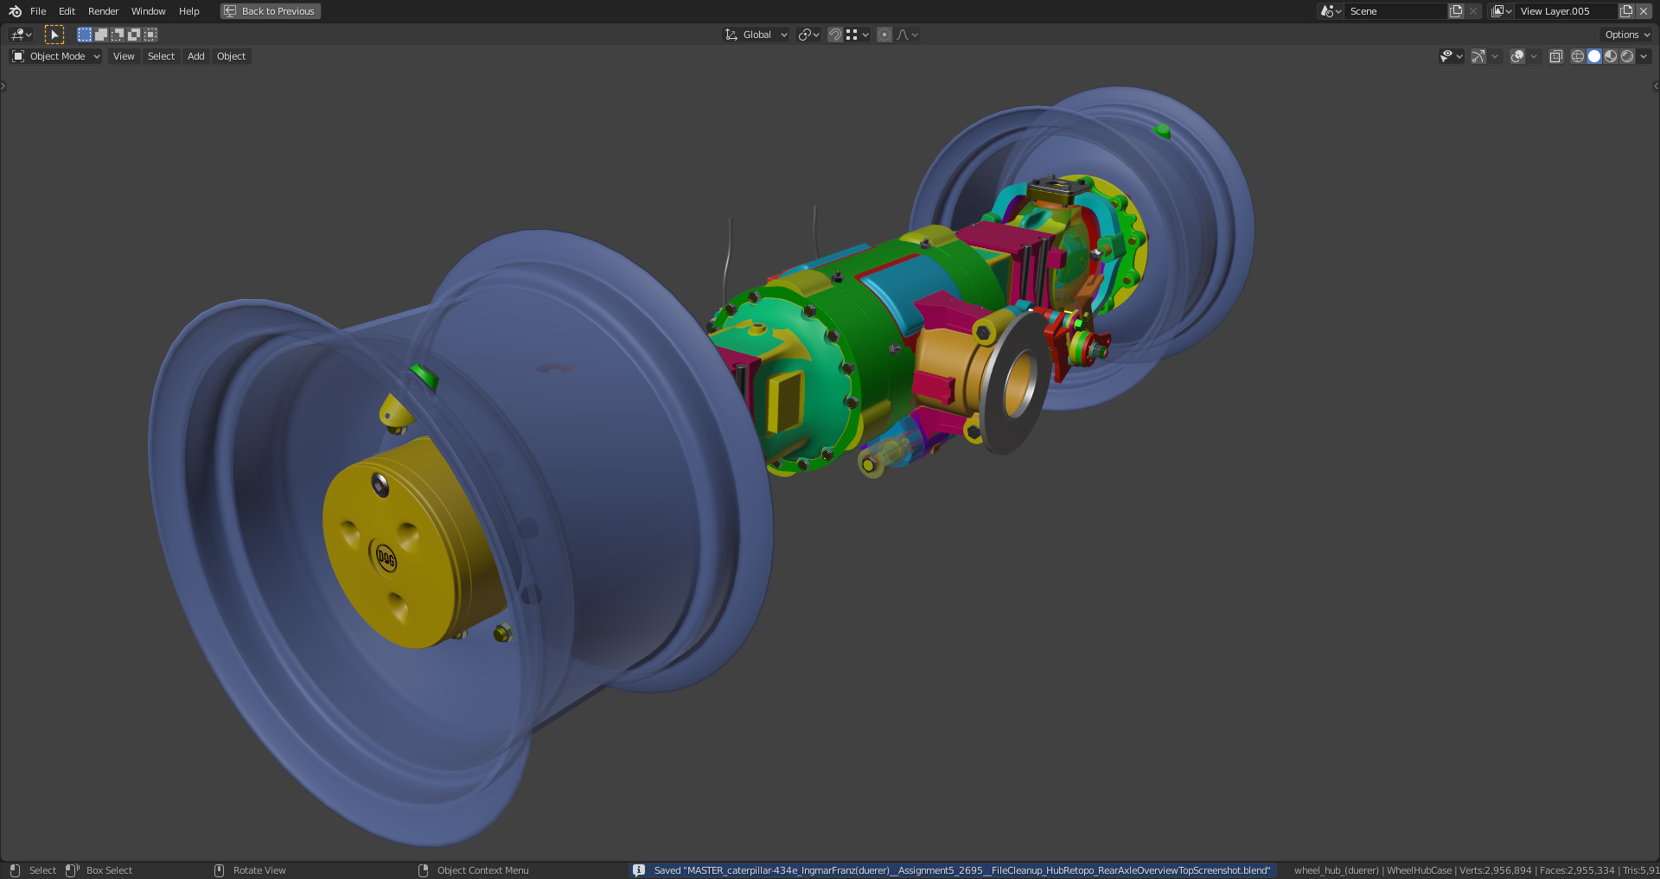The image size is (1660, 879).
Task: Click the scene browse icon
Action: pyautogui.click(x=1331, y=11)
